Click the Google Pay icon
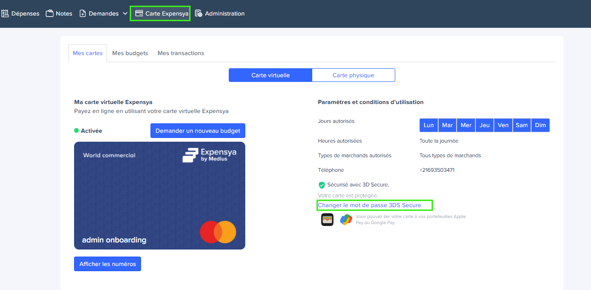 pyautogui.click(x=346, y=219)
